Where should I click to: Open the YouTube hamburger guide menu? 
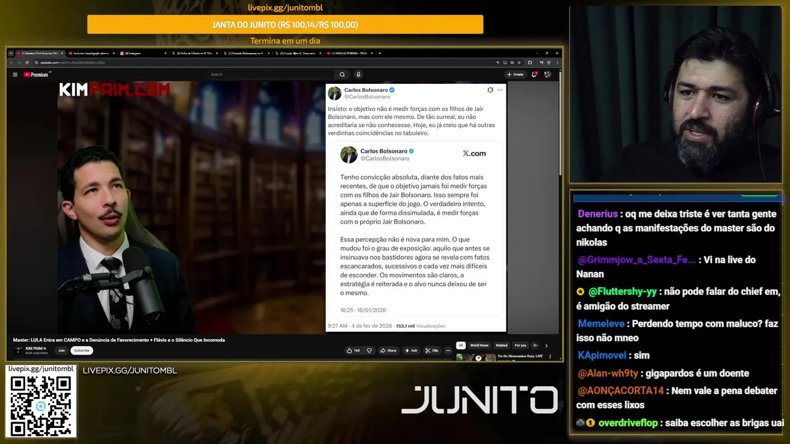coord(15,75)
